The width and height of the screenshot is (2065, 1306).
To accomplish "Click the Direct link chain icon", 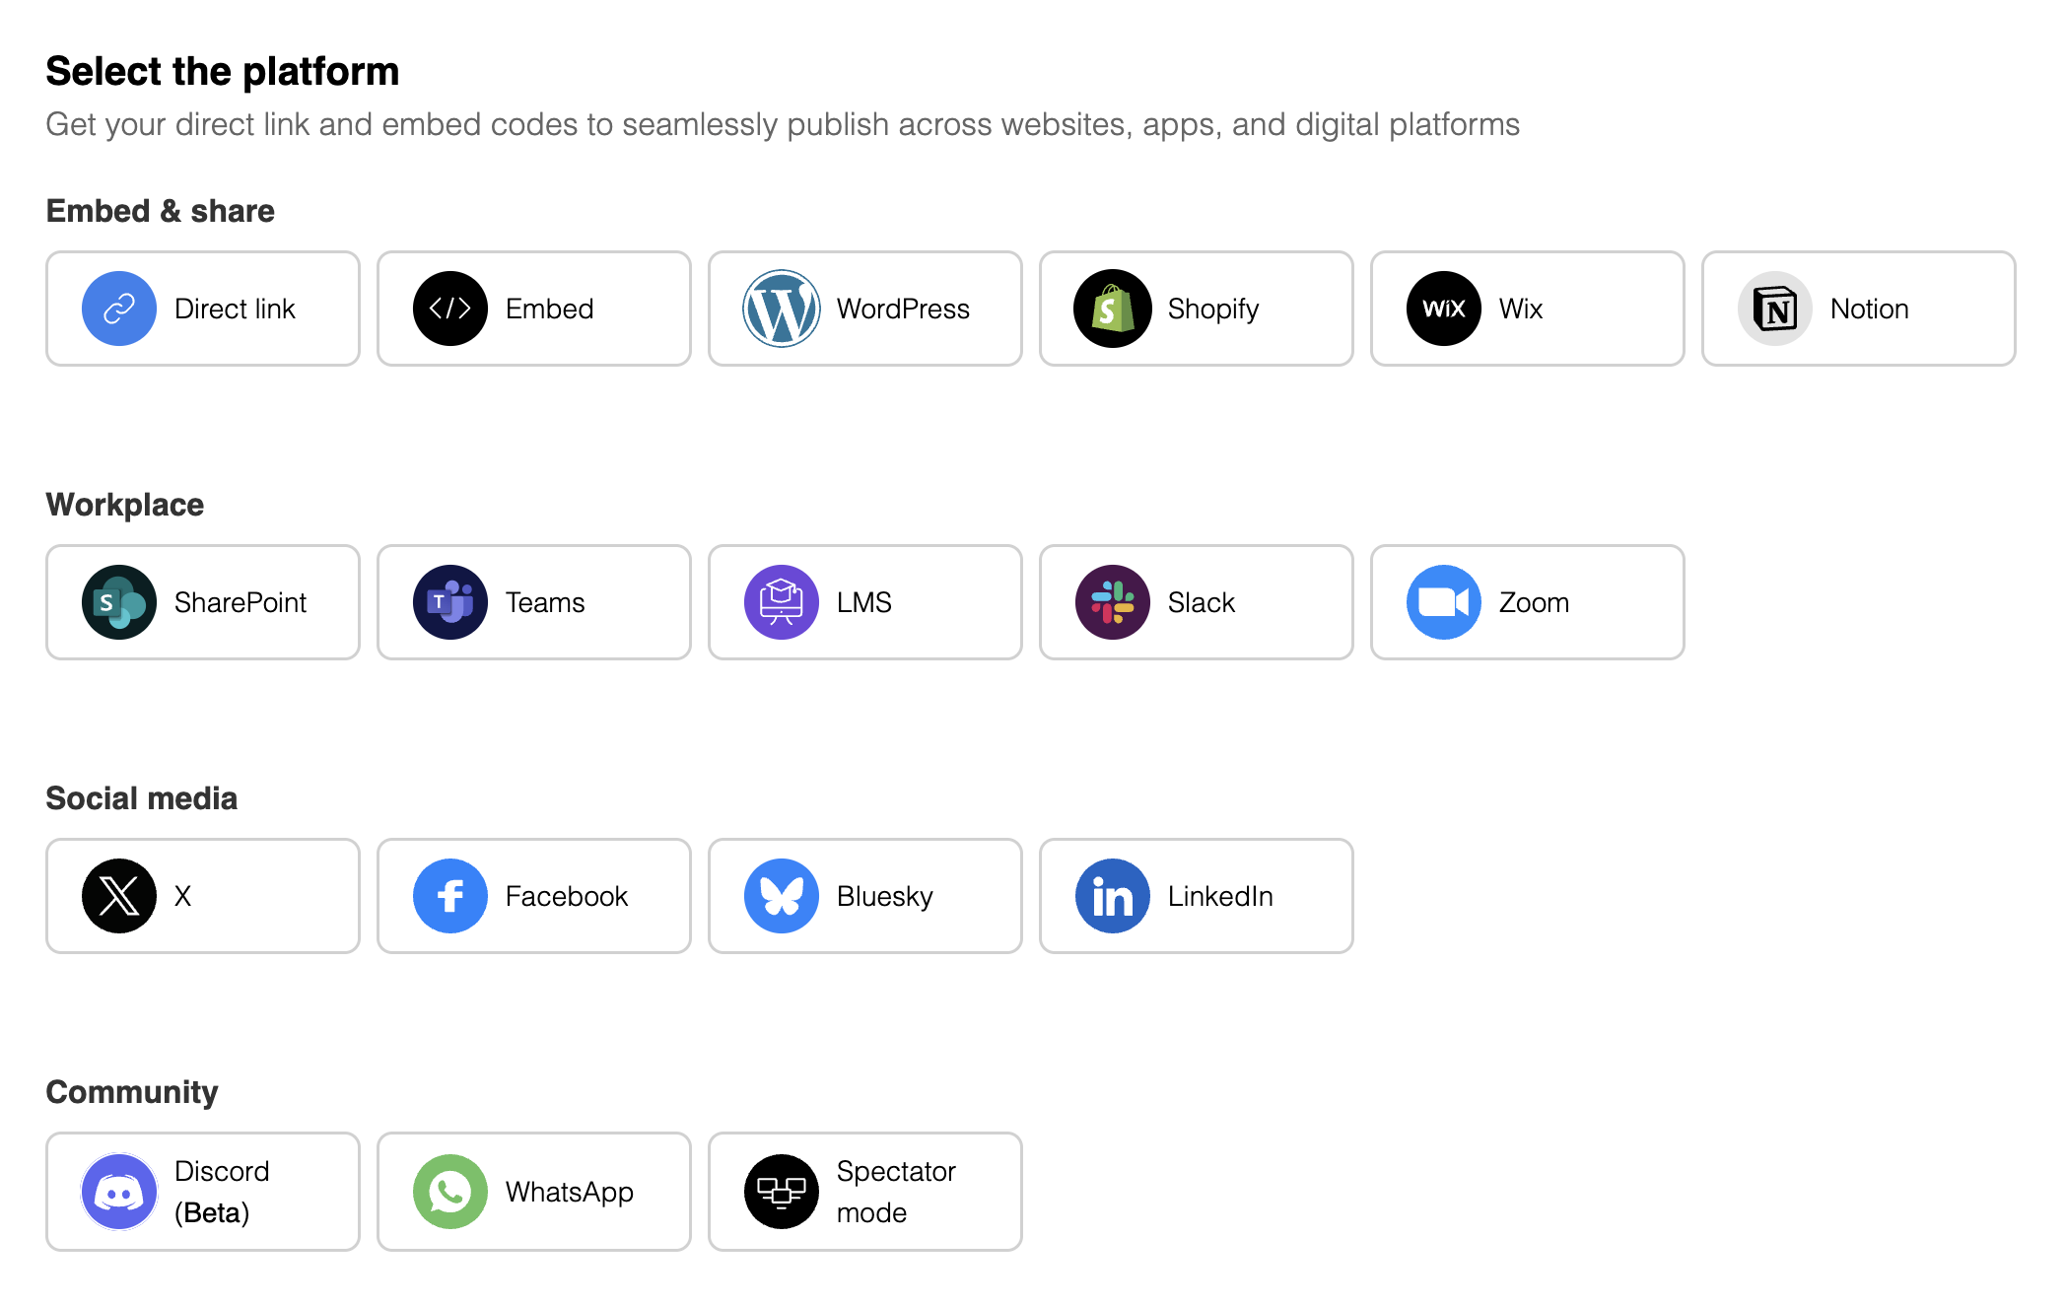I will pyautogui.click(x=119, y=309).
